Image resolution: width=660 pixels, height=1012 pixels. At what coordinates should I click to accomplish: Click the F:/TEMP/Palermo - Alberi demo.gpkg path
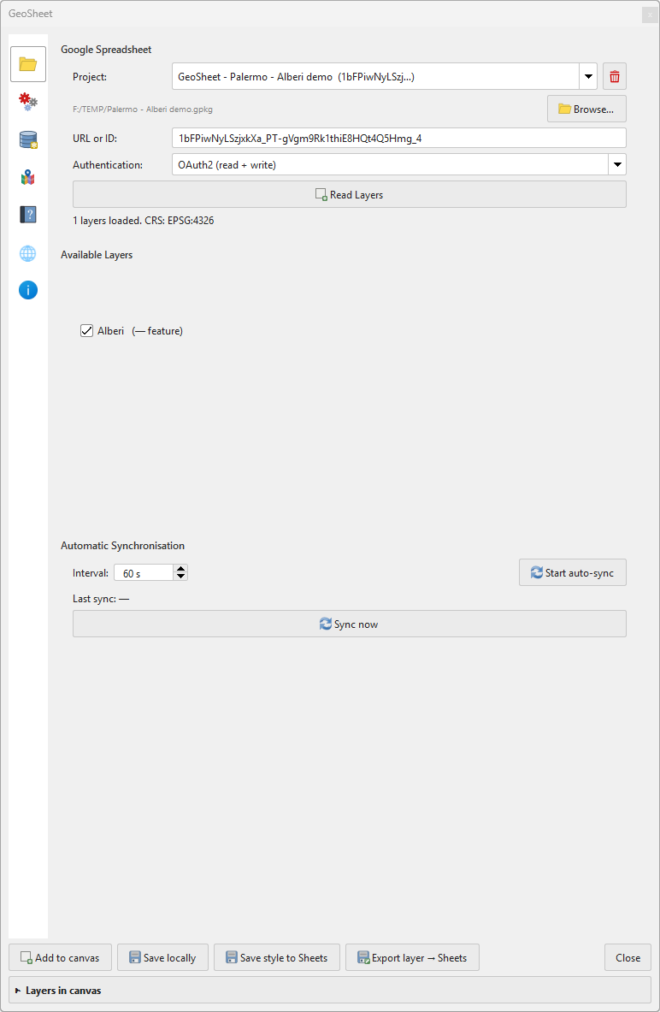tap(143, 109)
